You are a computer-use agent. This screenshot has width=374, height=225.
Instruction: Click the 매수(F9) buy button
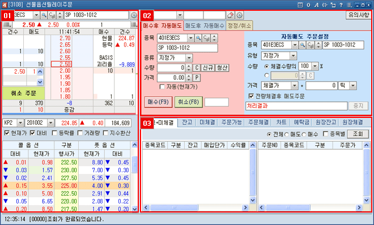[158, 102]
